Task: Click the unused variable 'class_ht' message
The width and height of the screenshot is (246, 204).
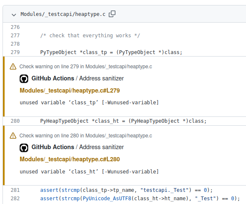Action: (89, 172)
